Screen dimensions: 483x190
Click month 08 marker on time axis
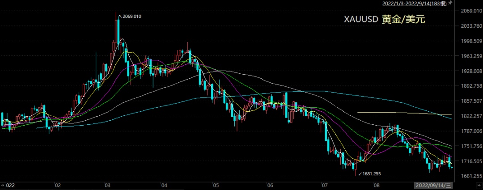click(377, 185)
